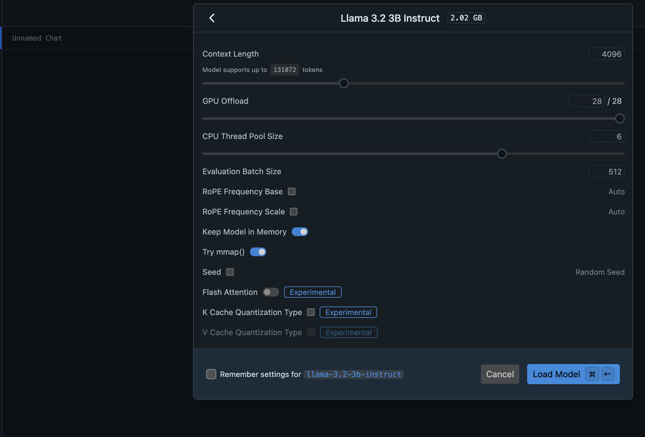Toggle off Keep Model in Memory
The height and width of the screenshot is (437, 645).
[x=300, y=232]
